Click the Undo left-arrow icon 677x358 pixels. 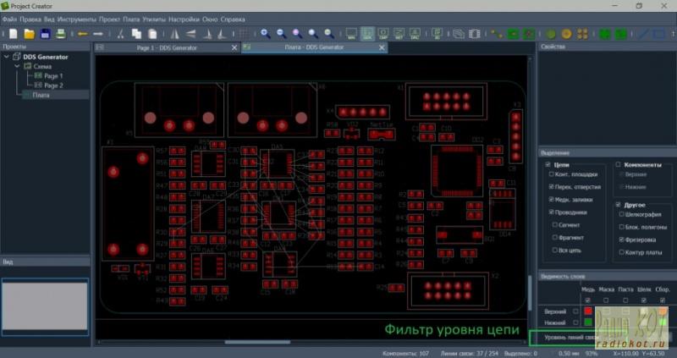pyautogui.click(x=83, y=34)
